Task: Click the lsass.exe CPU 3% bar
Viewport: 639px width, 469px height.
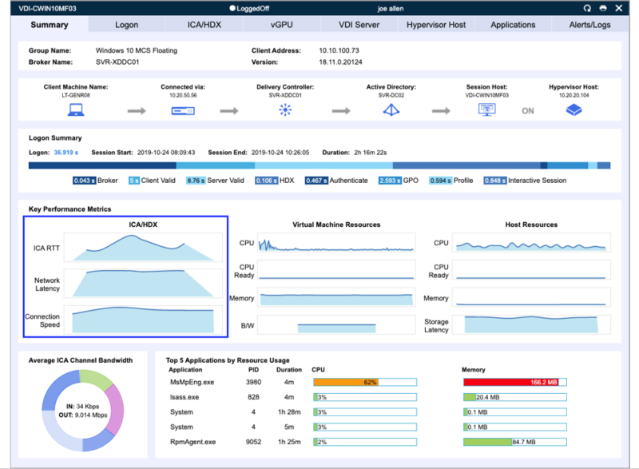Action: tap(365, 397)
